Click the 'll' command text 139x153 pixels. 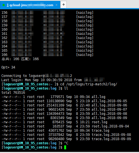click(66, 88)
